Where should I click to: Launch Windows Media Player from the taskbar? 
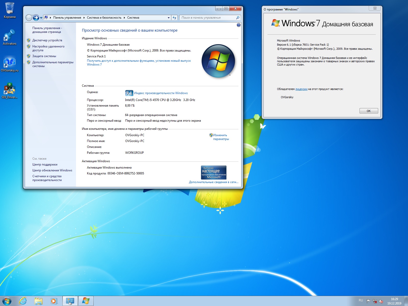pyautogui.click(x=54, y=301)
